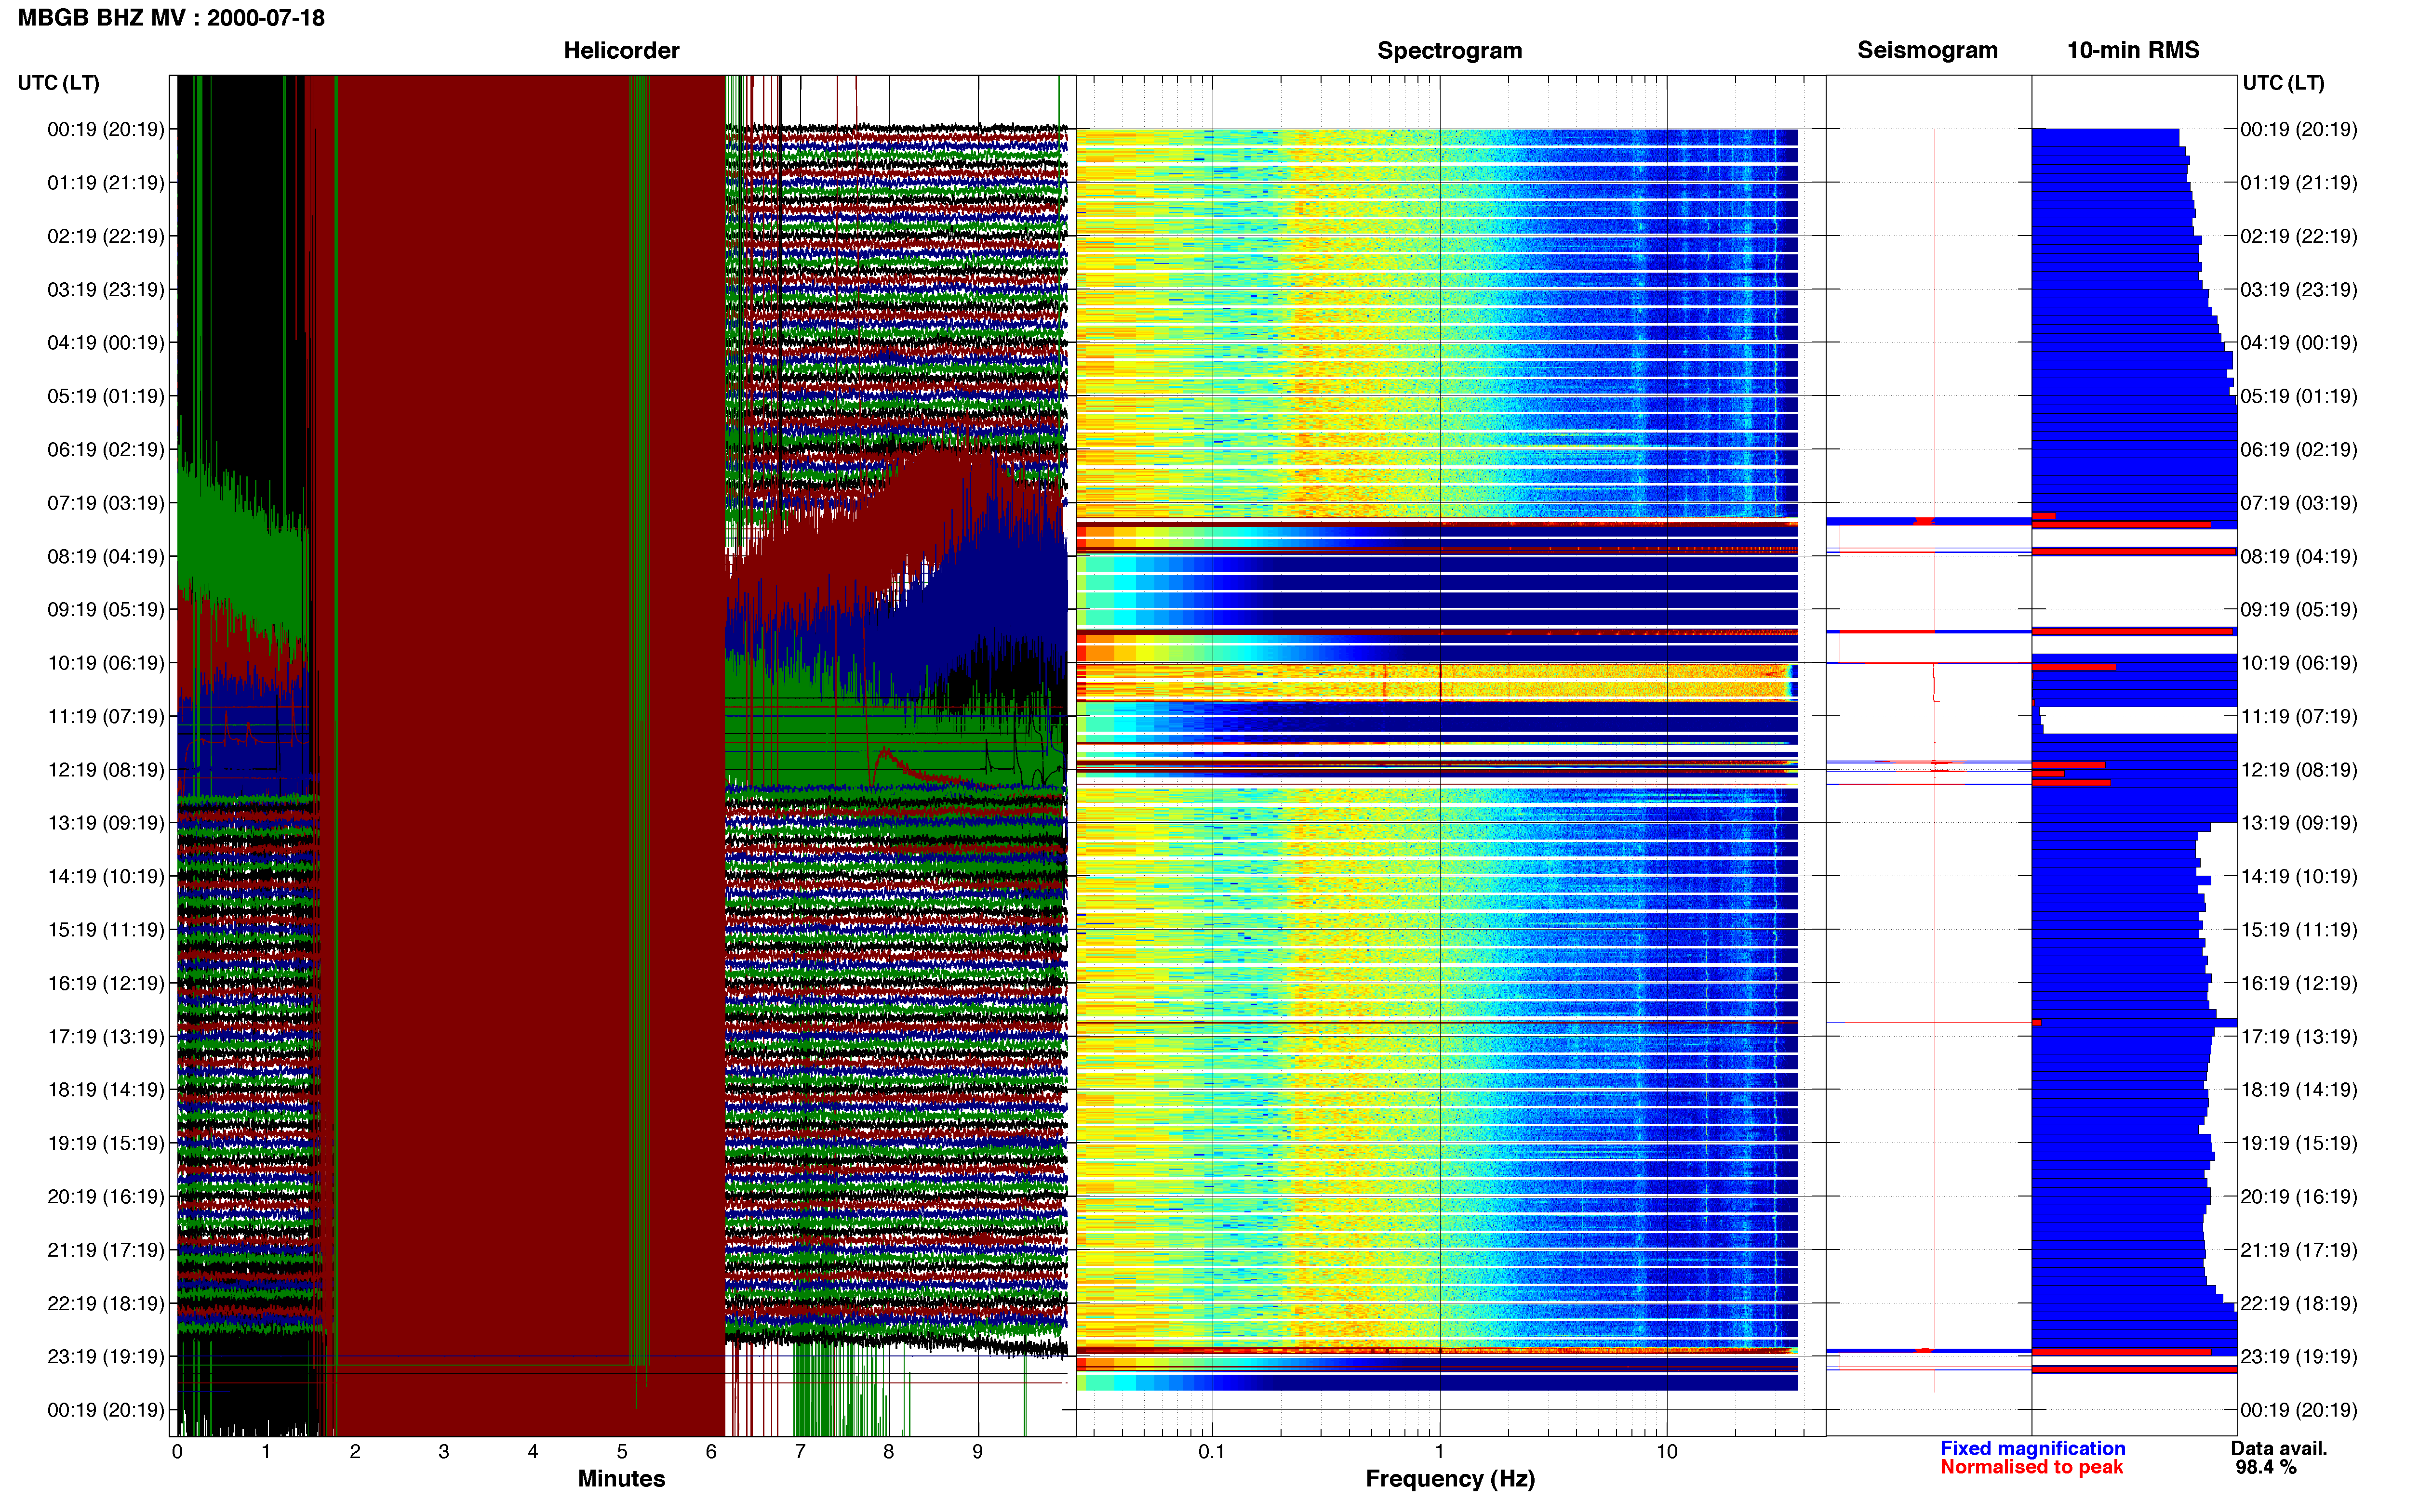Select left time label '16:19 (12:19)'
Screen dimensions: 2419x1512
pos(106,983)
